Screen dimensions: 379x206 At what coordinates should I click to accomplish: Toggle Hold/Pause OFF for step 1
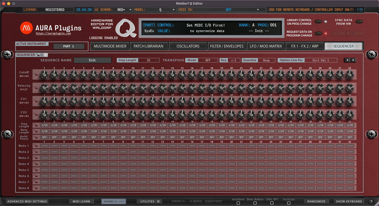click(x=44, y=137)
